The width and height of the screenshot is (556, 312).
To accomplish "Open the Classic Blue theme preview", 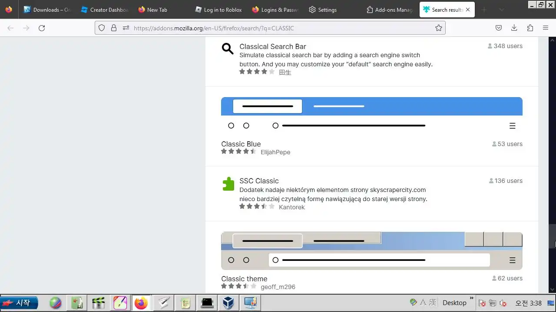I will [372, 116].
